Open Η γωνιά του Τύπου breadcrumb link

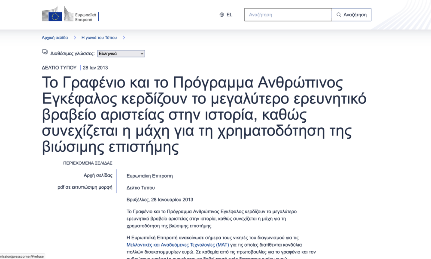pyautogui.click(x=99, y=38)
